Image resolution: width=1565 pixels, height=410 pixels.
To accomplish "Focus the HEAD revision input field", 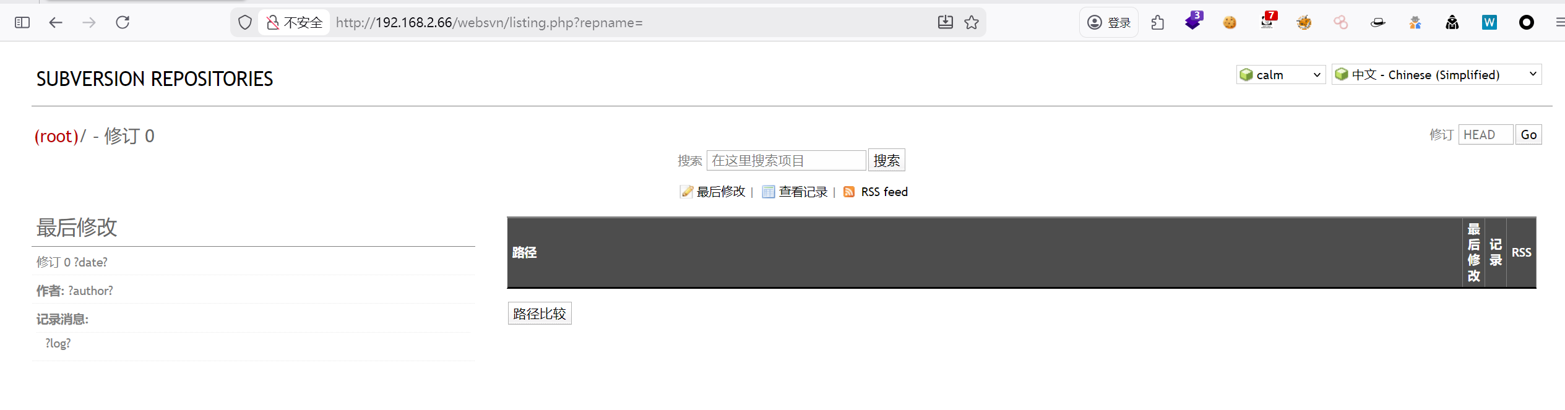I will tap(1485, 135).
